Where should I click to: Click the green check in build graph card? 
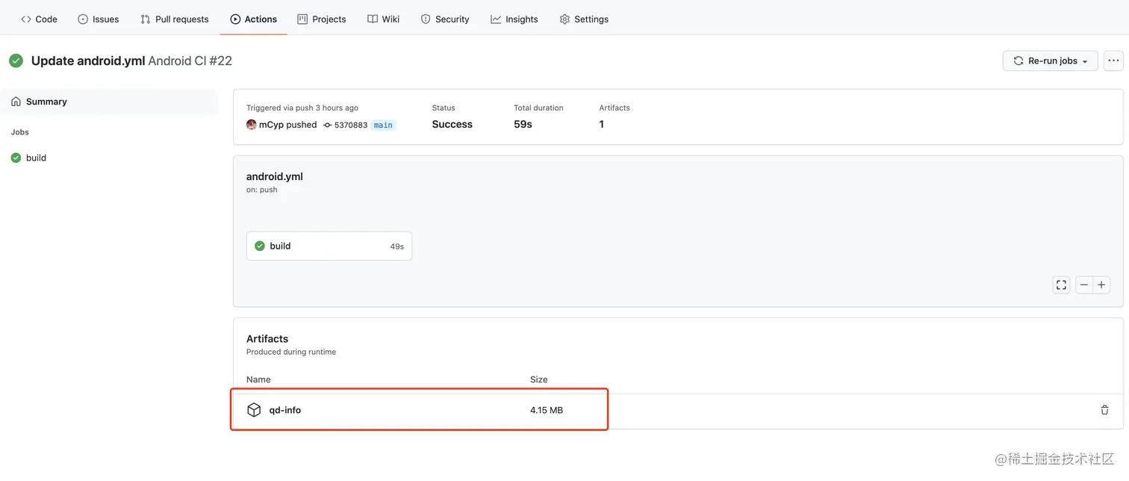(260, 246)
